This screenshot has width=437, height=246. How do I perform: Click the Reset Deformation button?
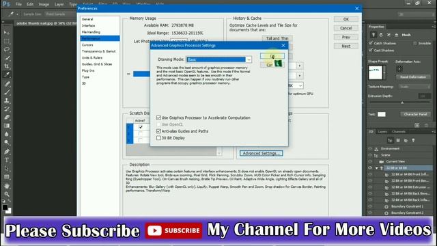tap(413, 77)
